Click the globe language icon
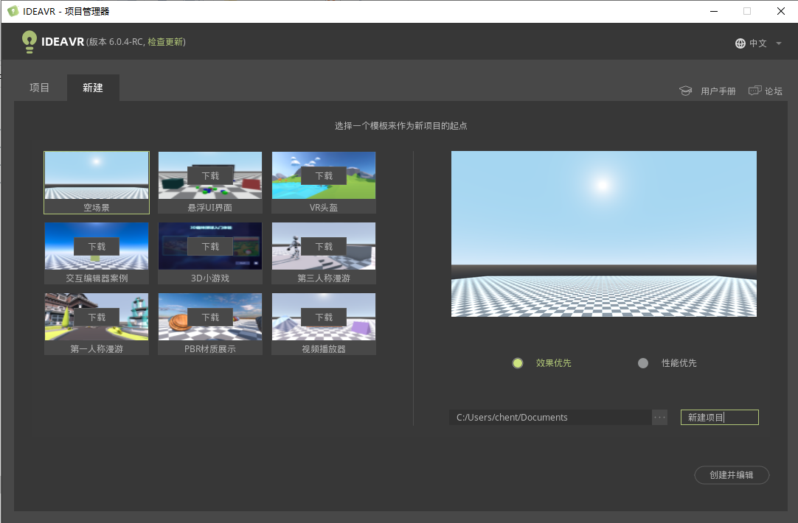The image size is (798, 523). (740, 43)
